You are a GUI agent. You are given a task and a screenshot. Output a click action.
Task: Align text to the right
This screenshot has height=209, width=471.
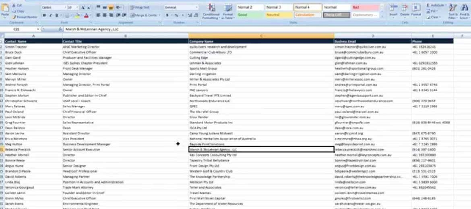[x=111, y=15]
